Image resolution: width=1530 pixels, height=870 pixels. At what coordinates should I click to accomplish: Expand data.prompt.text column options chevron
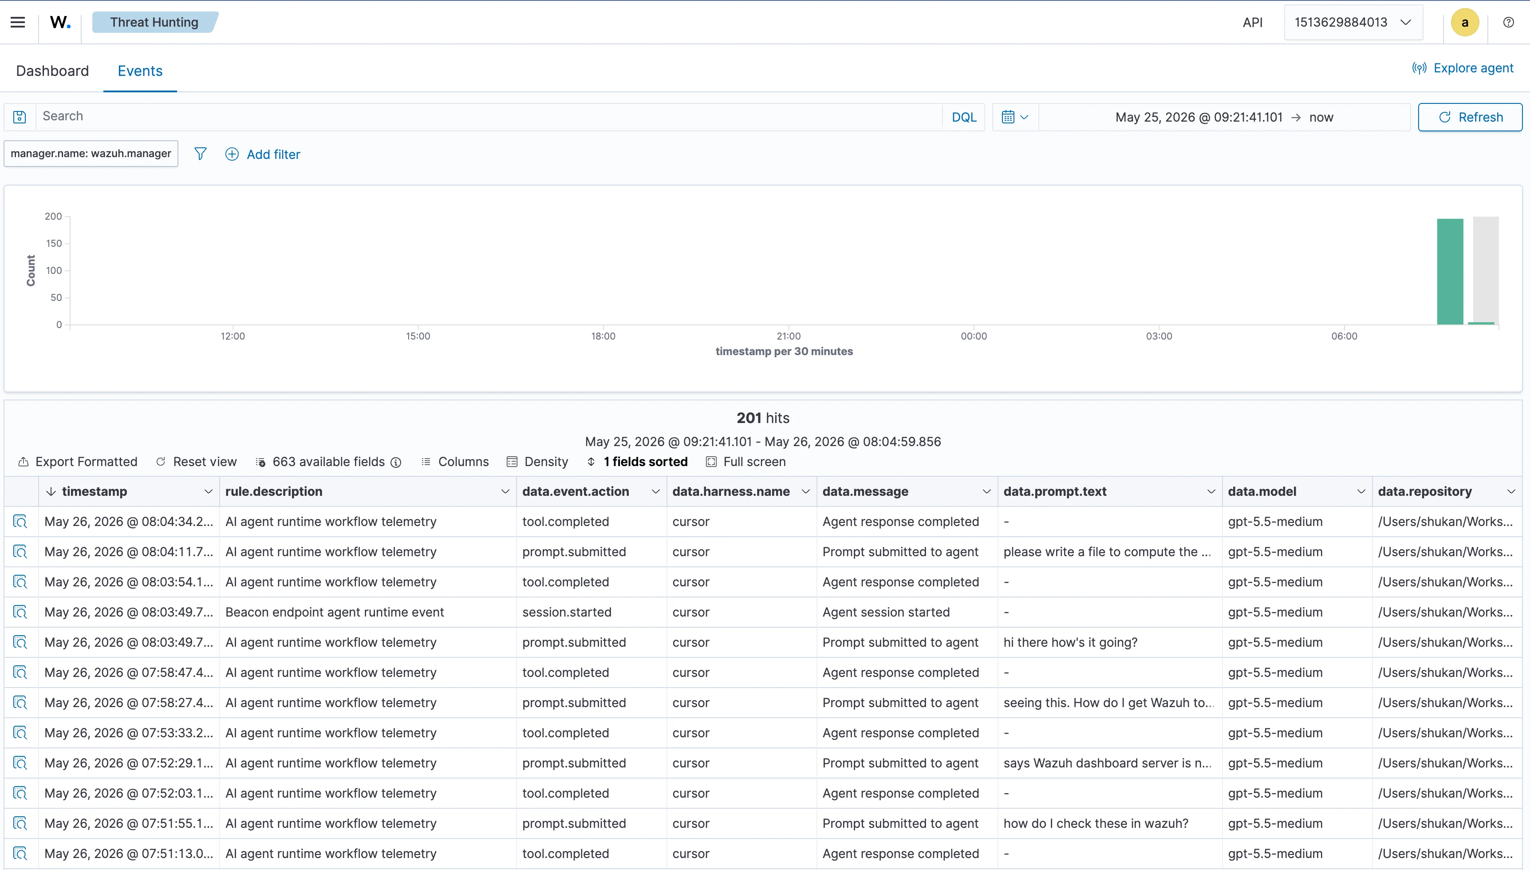click(x=1211, y=492)
